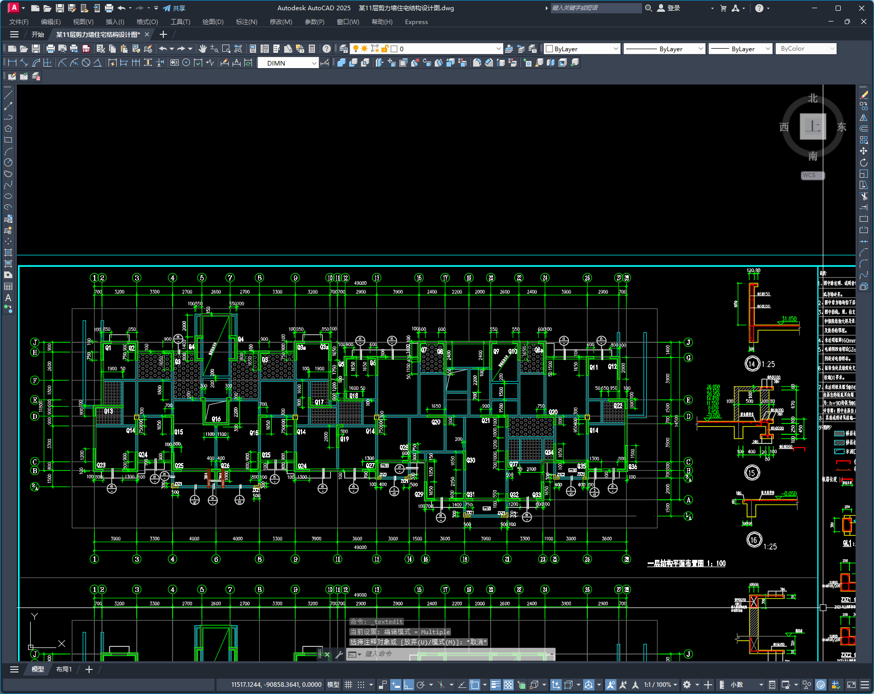
Task: Click the search magnifier icon in title bar
Action: pyautogui.click(x=648, y=8)
